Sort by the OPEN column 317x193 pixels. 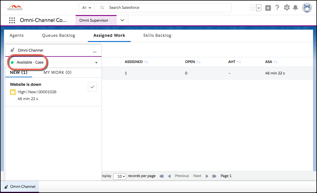point(193,62)
